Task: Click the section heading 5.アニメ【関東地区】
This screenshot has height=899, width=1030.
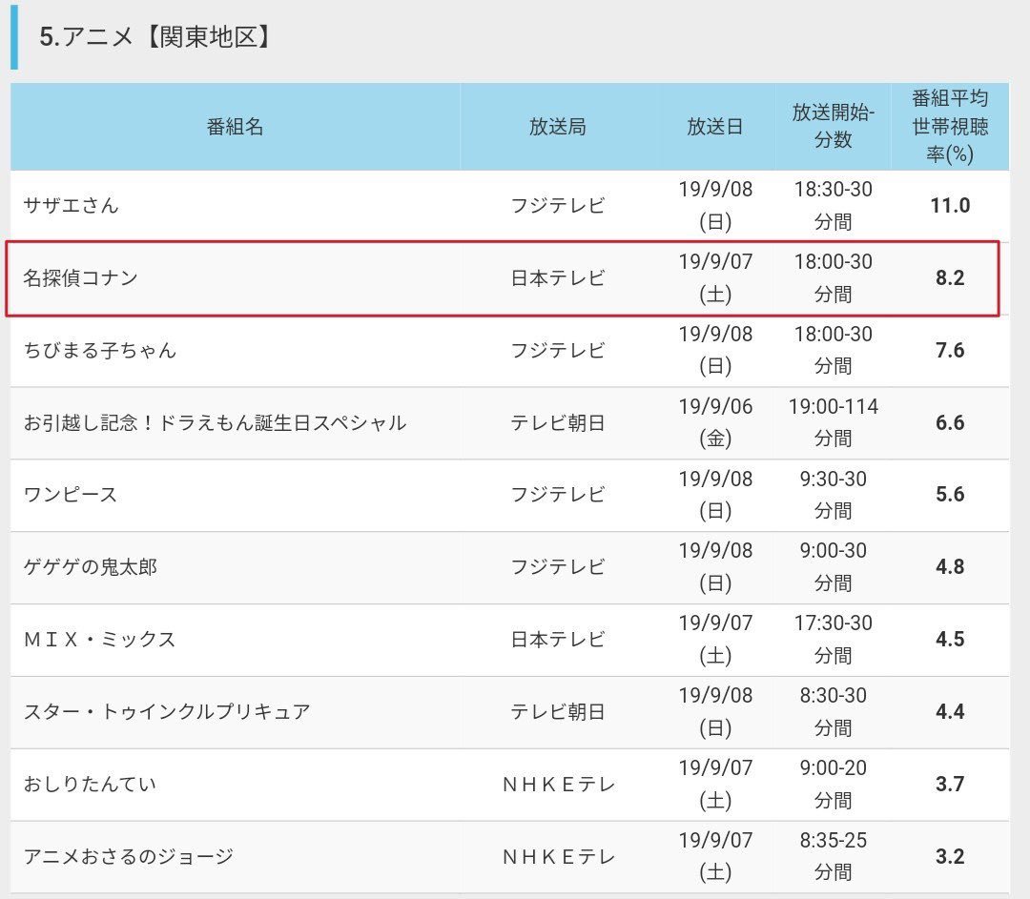Action: click(x=154, y=37)
